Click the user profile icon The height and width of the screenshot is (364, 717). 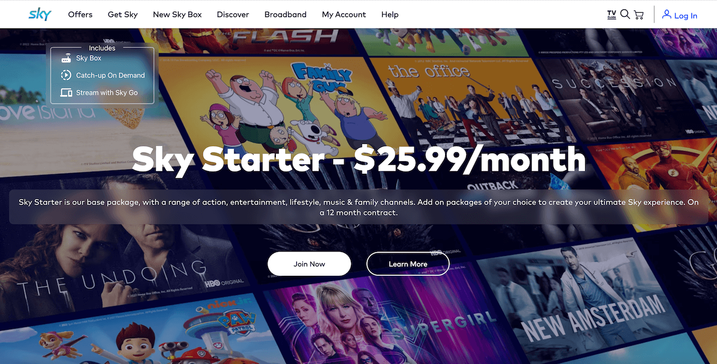pos(667,14)
